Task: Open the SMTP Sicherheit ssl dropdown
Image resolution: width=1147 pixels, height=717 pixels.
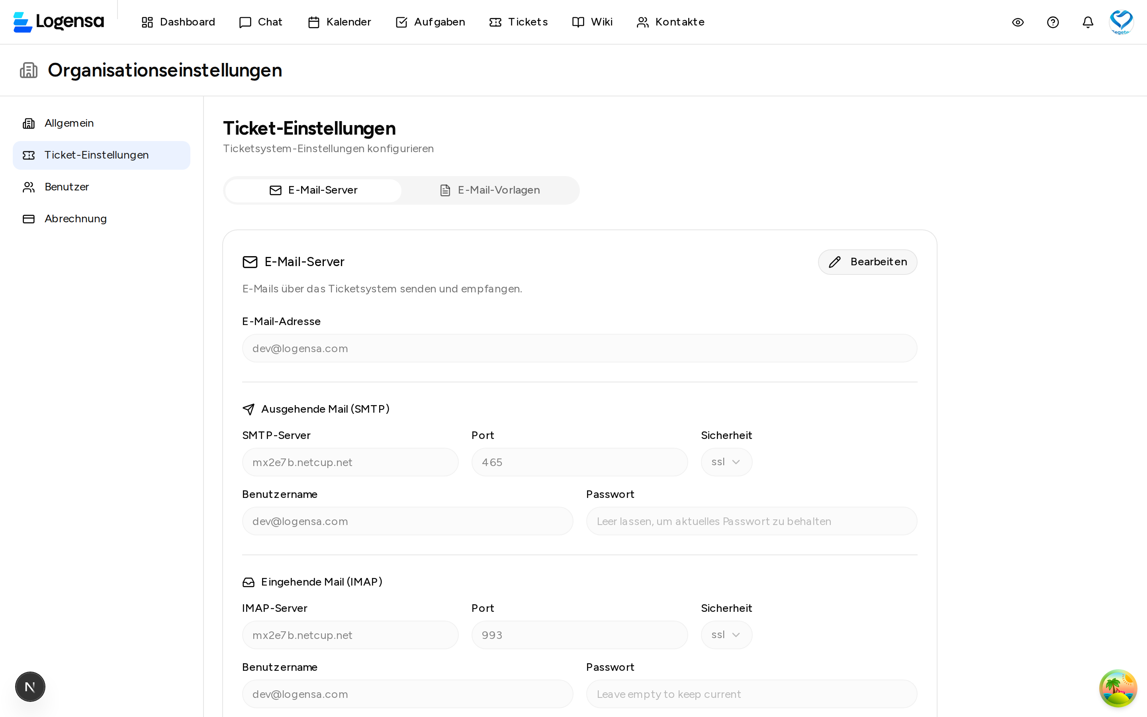Action: tap(726, 461)
